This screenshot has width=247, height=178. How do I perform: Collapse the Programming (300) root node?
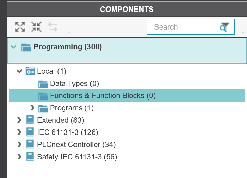13,47
